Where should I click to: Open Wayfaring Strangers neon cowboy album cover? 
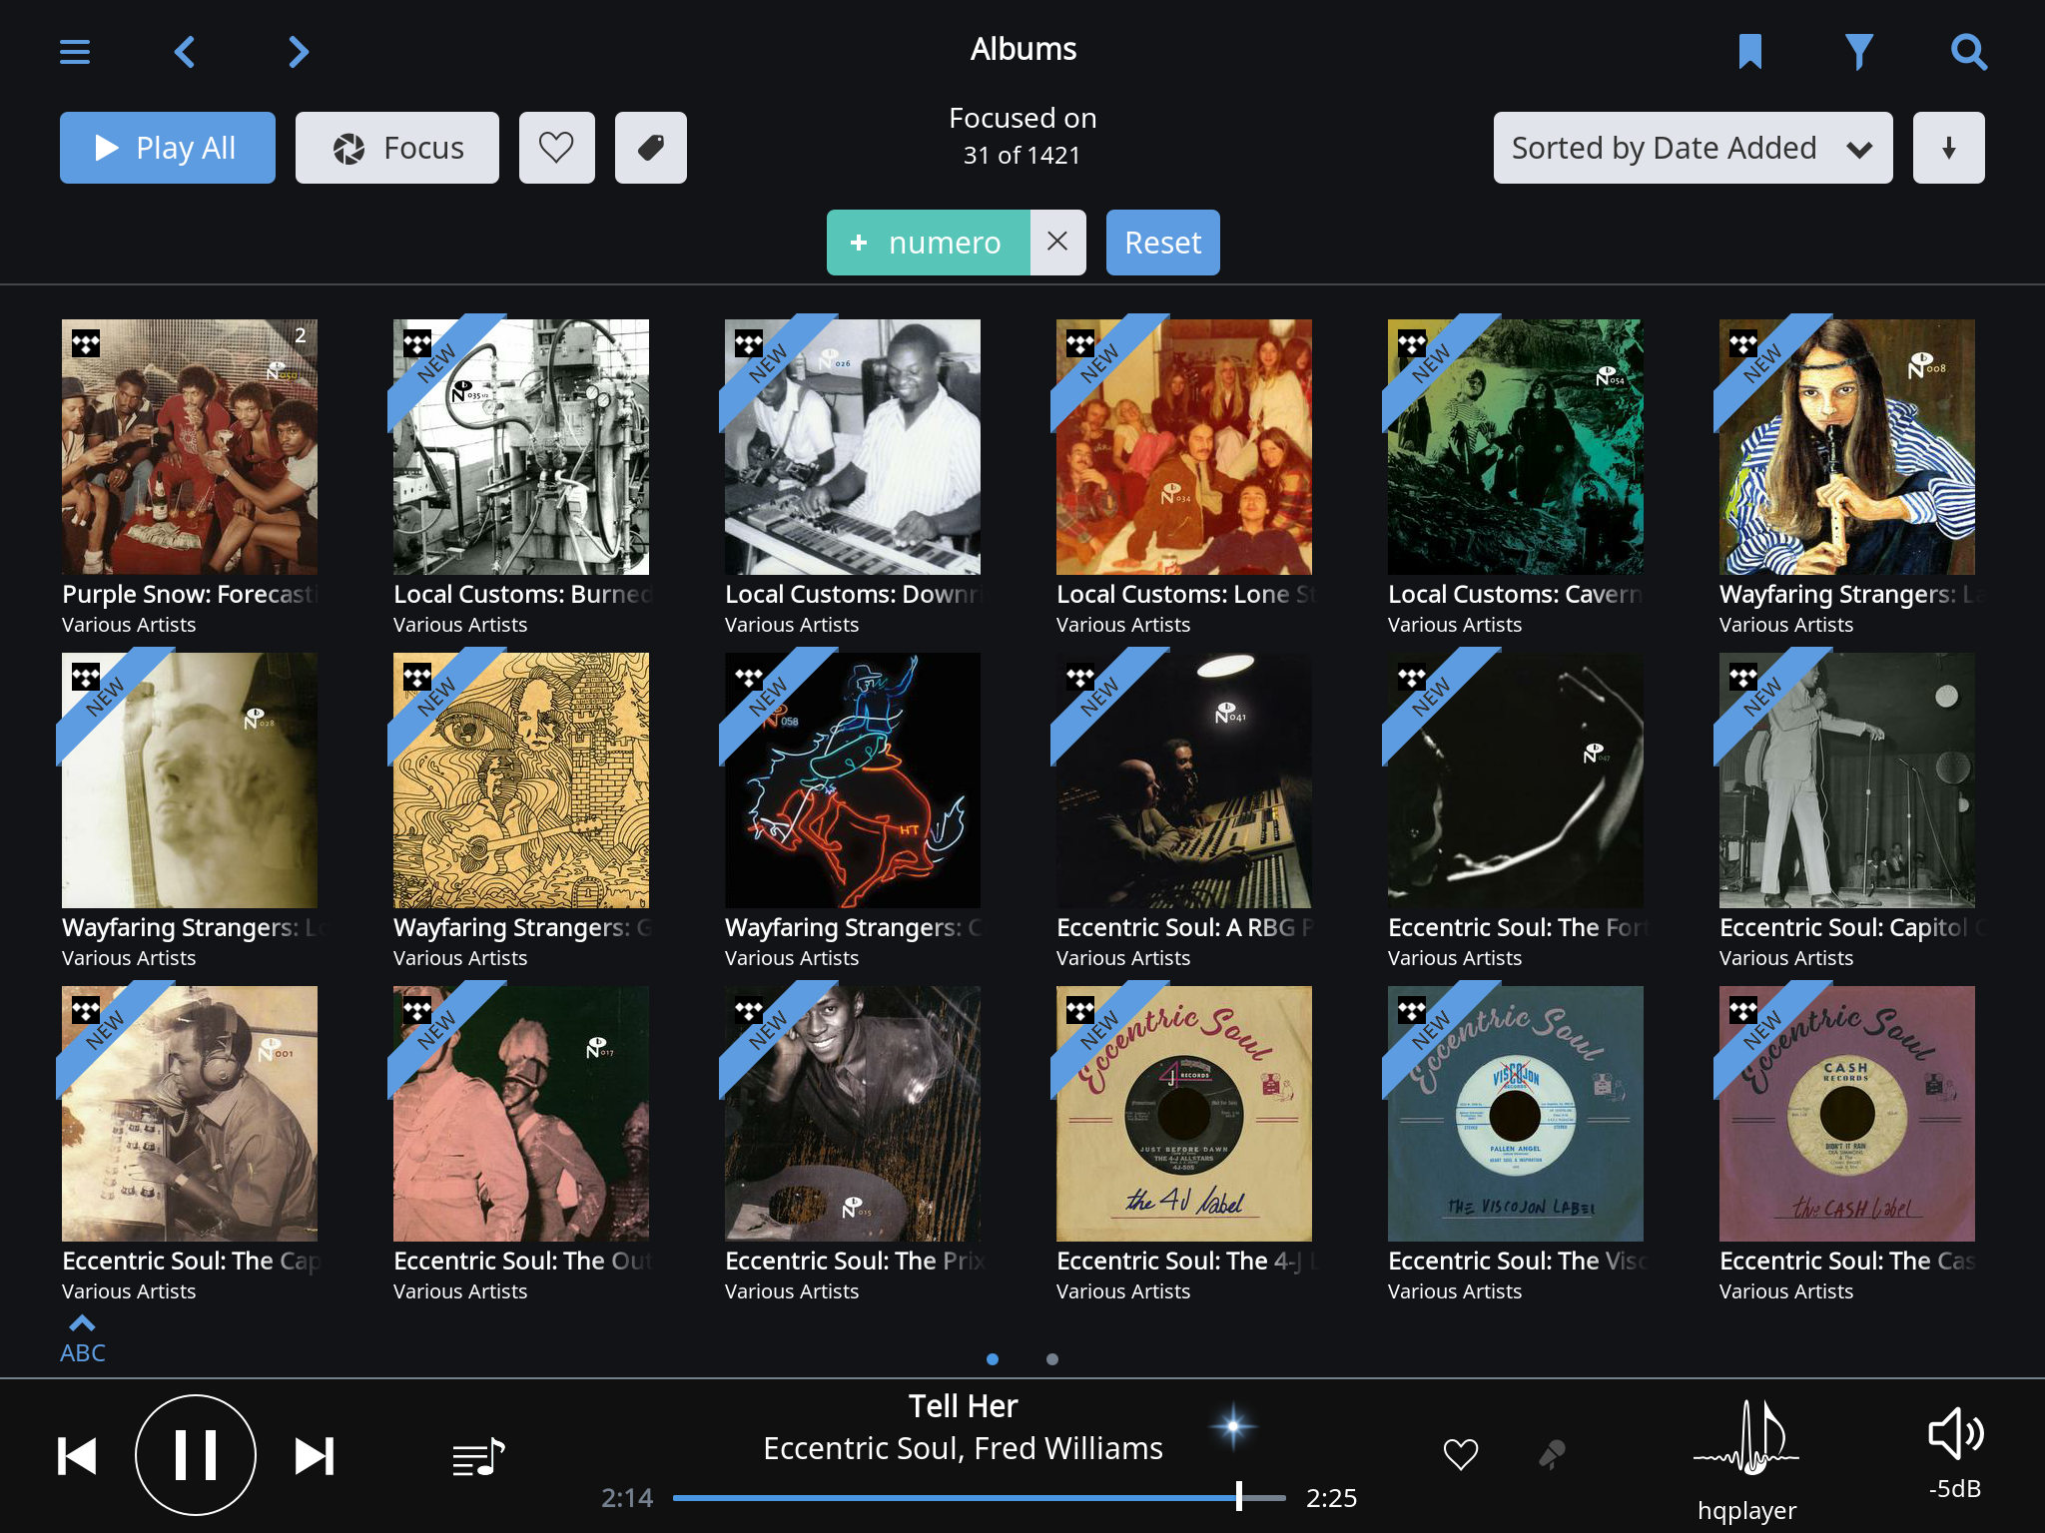[x=853, y=780]
